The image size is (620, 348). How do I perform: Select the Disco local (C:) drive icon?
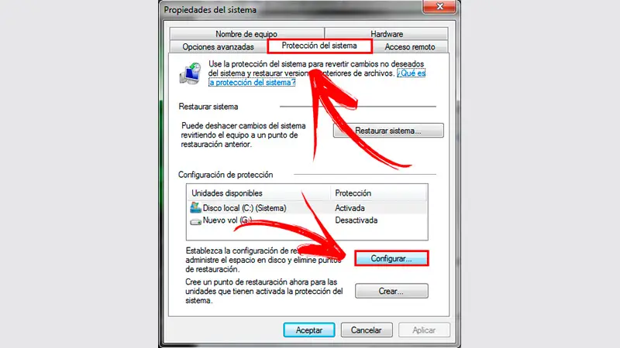pyautogui.click(x=195, y=207)
